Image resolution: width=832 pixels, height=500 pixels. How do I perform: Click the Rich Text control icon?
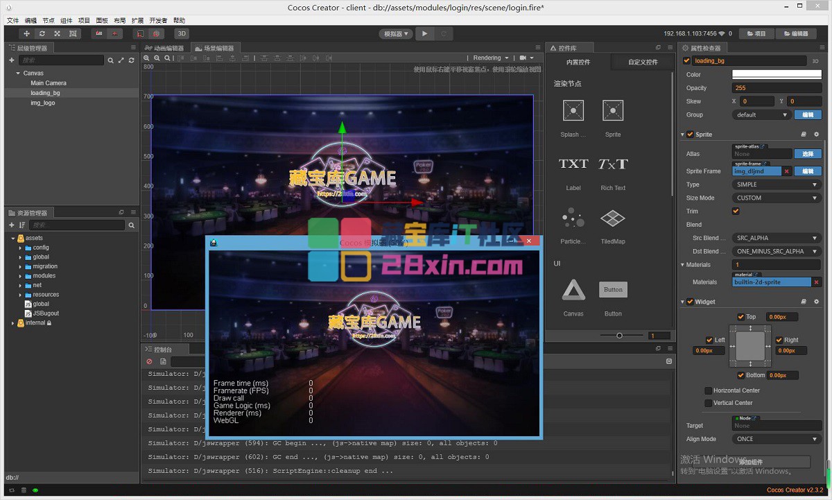[613, 164]
